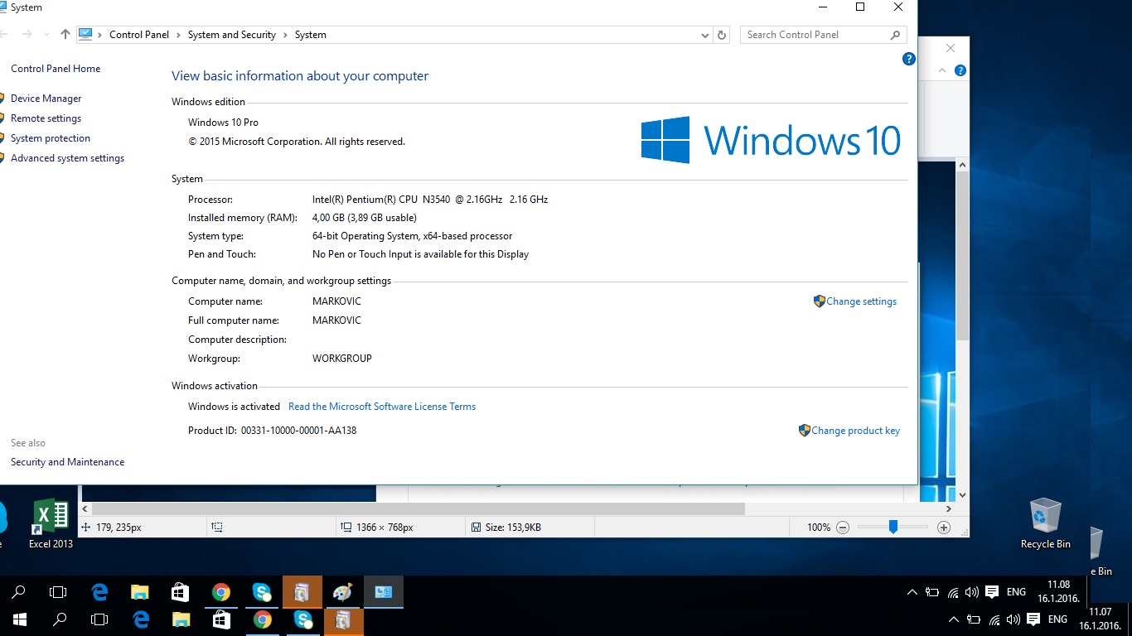
Task: Expand the chevron after System and Security
Action: tap(285, 35)
